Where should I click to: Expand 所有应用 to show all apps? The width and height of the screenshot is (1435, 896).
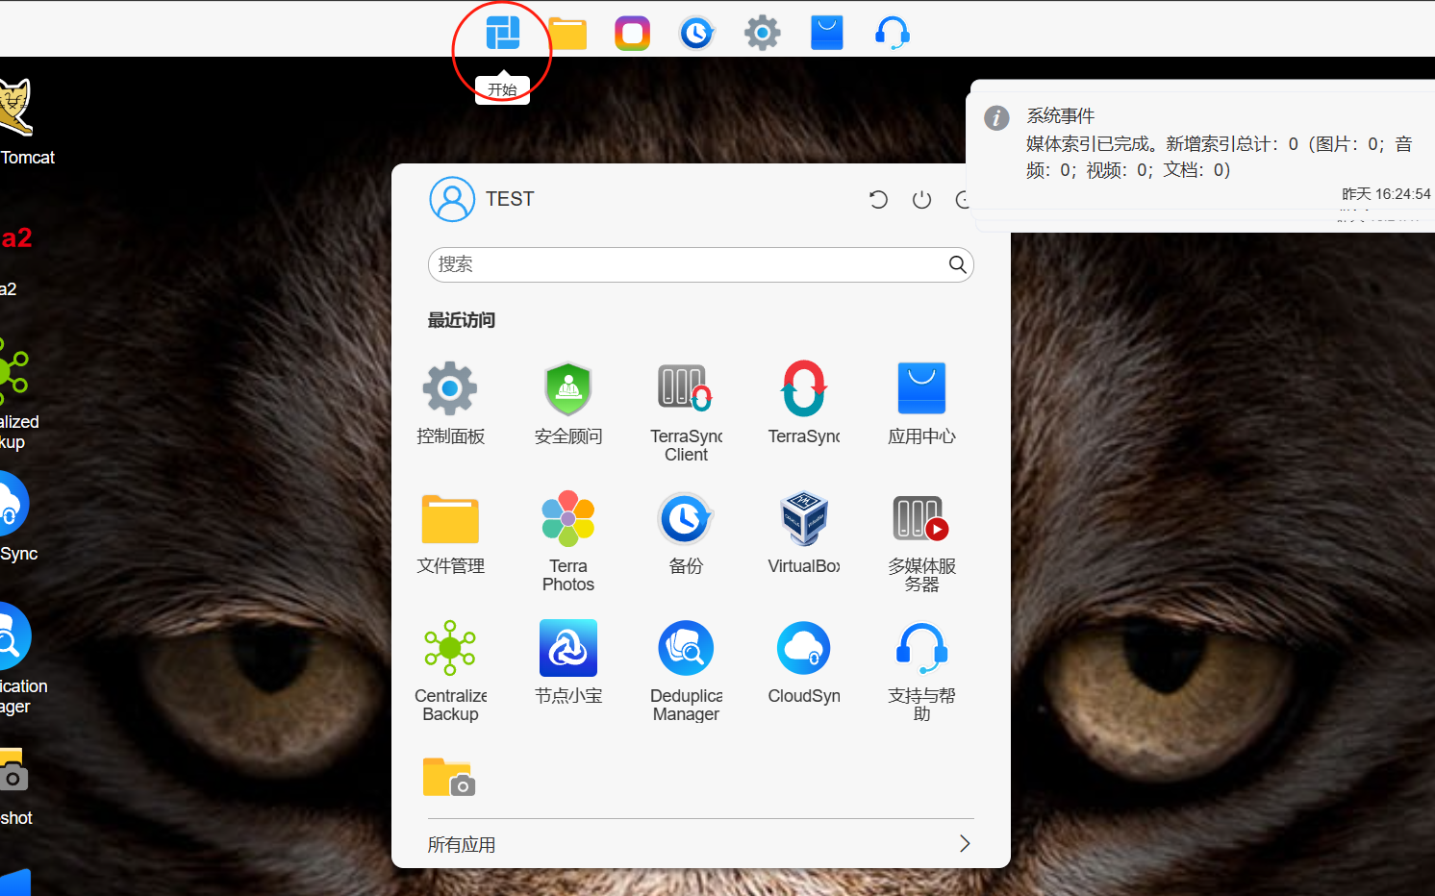point(701,844)
